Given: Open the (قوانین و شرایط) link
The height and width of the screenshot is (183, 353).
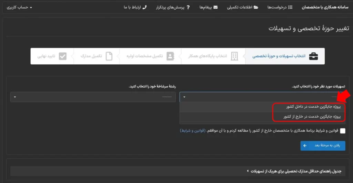Looking at the screenshot, I should (x=192, y=131).
